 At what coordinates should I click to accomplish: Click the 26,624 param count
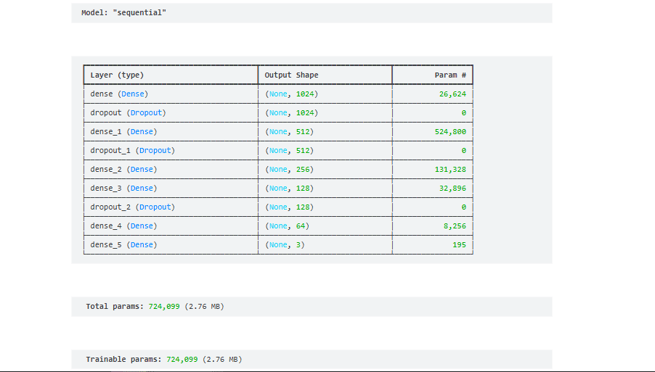tap(452, 94)
